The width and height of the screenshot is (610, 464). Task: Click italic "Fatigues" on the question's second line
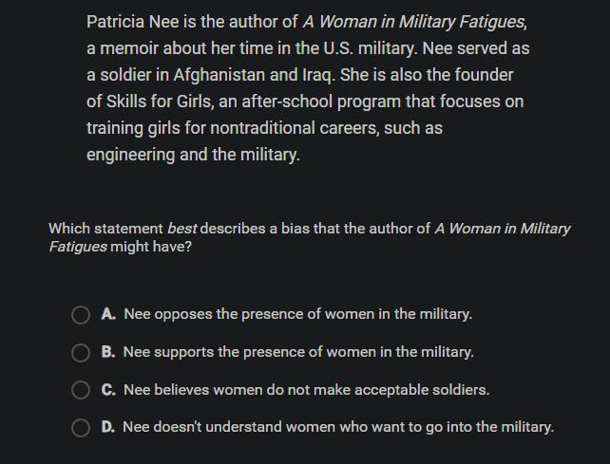tap(78, 247)
